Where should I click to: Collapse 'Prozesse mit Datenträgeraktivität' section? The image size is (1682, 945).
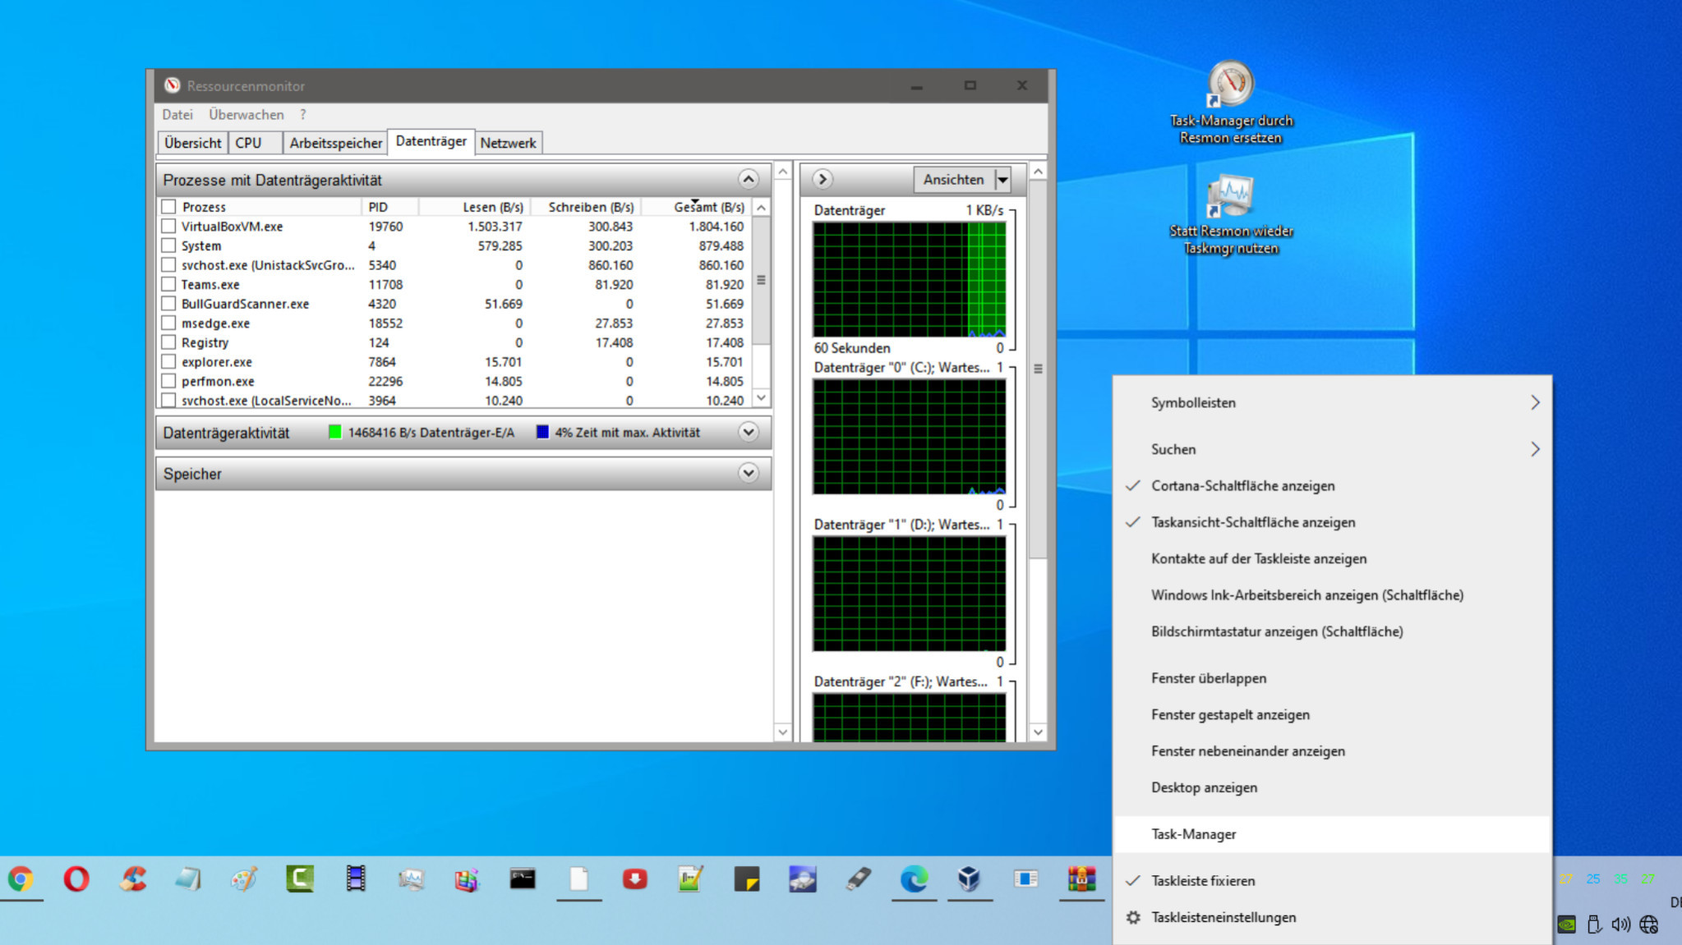(748, 179)
